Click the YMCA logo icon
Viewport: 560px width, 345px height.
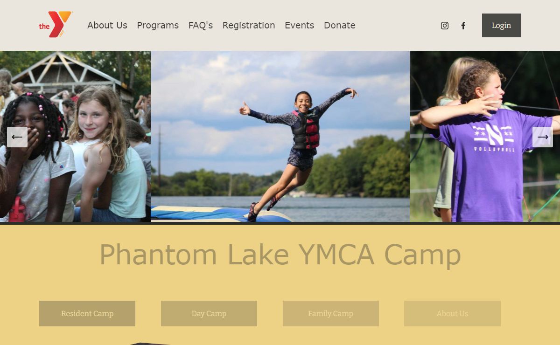tap(56, 25)
